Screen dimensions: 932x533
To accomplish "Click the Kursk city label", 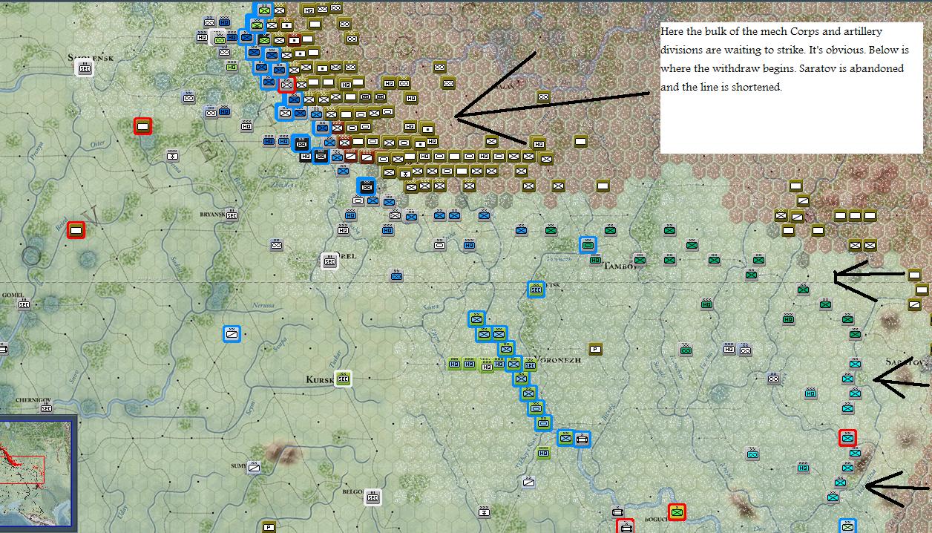I will (x=320, y=379).
